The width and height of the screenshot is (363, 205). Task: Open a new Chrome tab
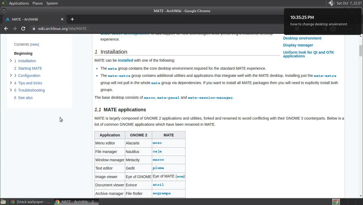coord(72,19)
